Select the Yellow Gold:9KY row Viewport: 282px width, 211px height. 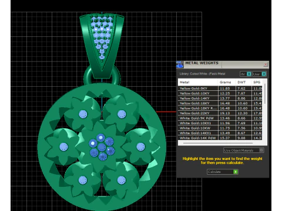[220, 89]
